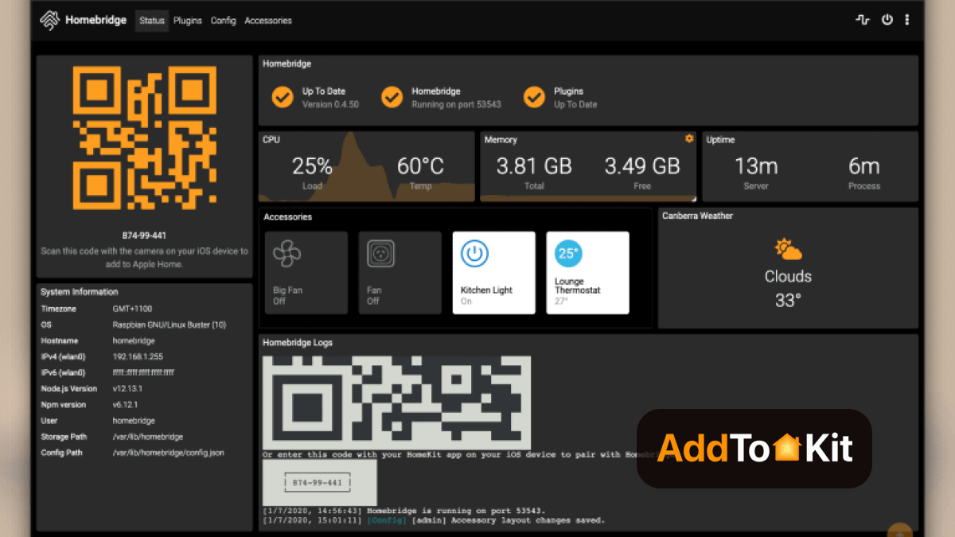955x537 pixels.
Task: Switch off the Fan accessory tile
Action: (400, 273)
